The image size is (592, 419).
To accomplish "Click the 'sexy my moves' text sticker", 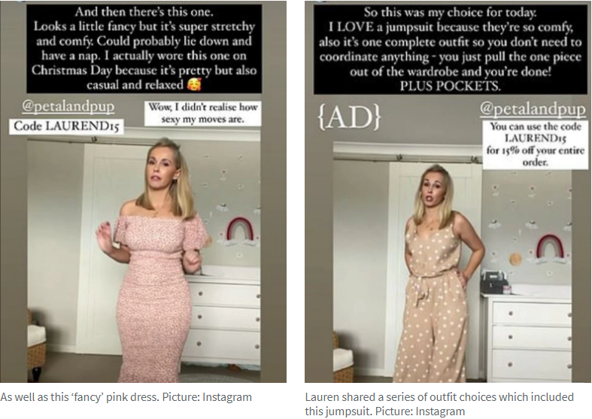I will (x=203, y=114).
